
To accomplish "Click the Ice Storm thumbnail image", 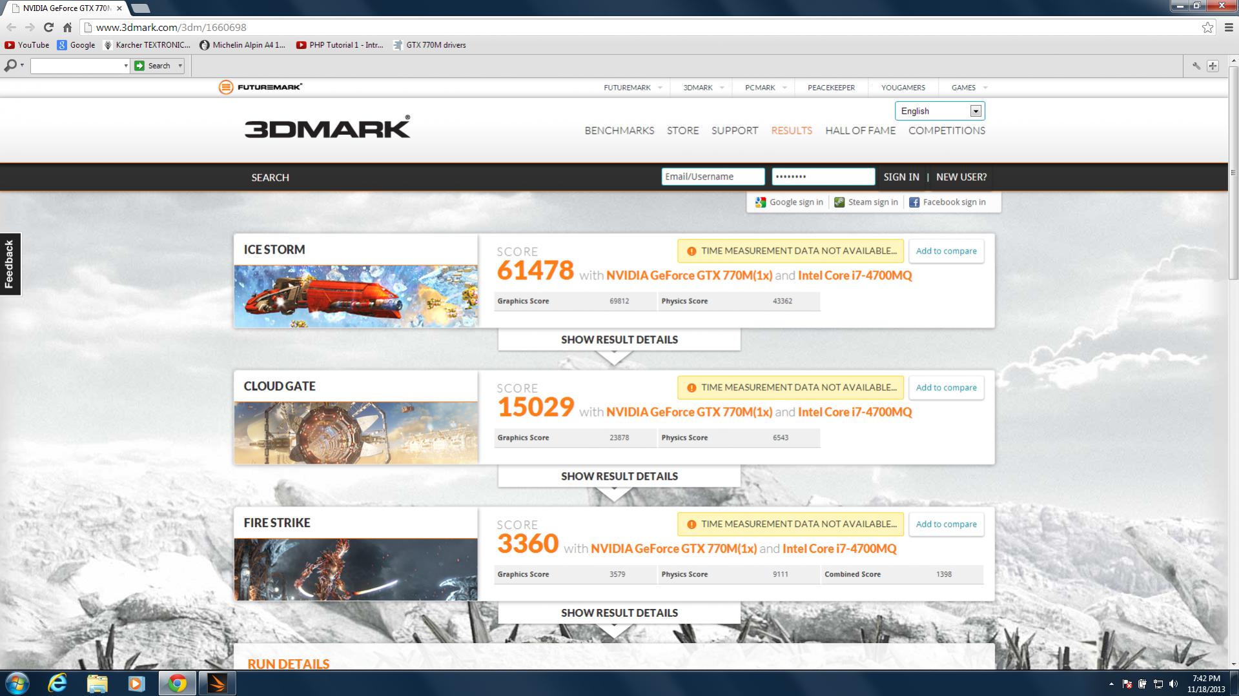I will point(356,296).
